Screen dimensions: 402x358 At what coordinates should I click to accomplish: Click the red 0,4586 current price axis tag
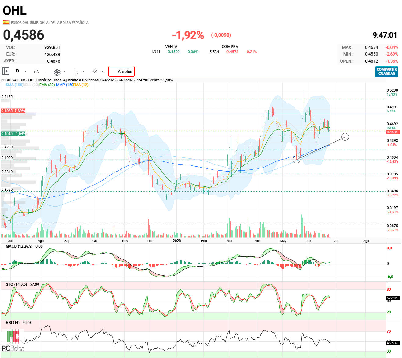click(392, 132)
